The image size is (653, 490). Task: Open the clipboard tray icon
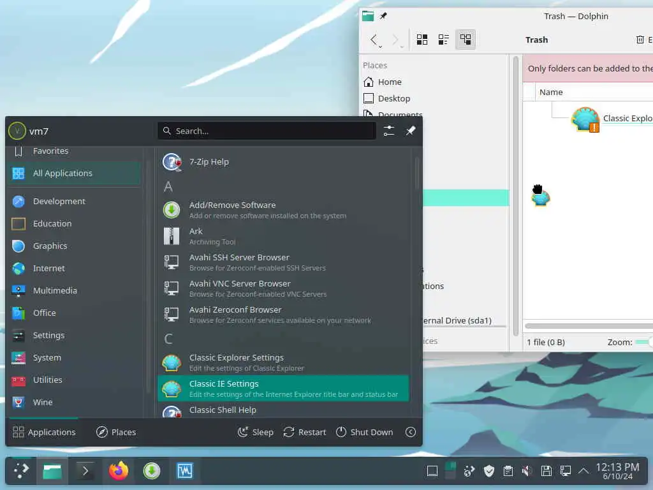[x=508, y=471]
